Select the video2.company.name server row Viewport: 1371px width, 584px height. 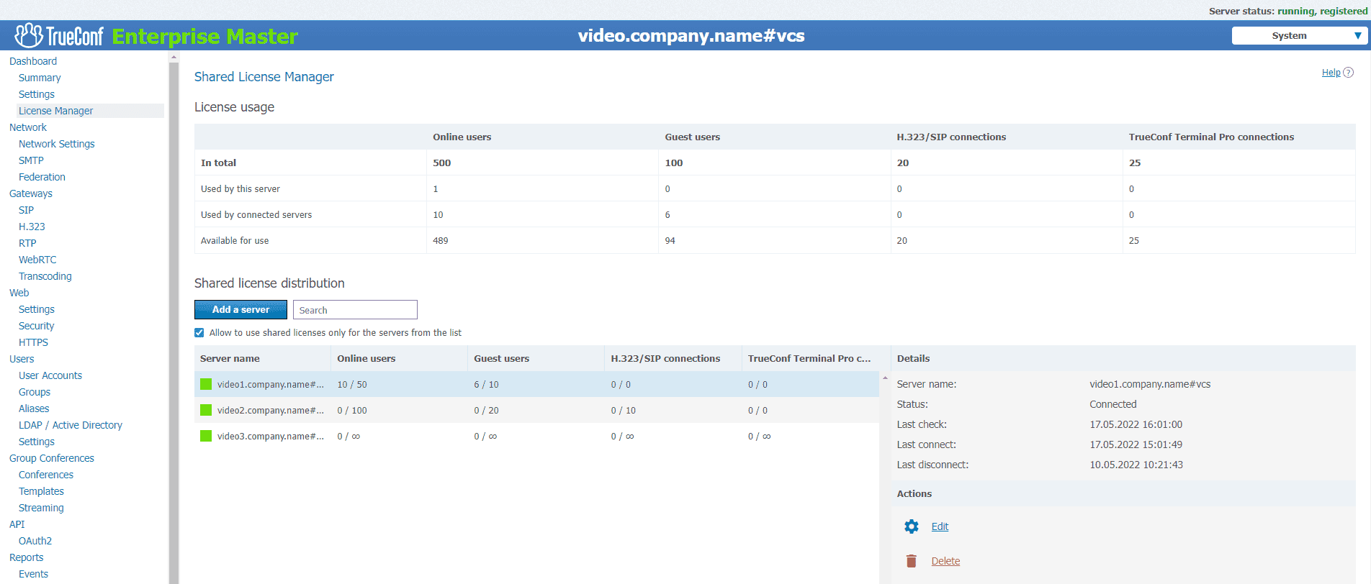tap(536, 410)
